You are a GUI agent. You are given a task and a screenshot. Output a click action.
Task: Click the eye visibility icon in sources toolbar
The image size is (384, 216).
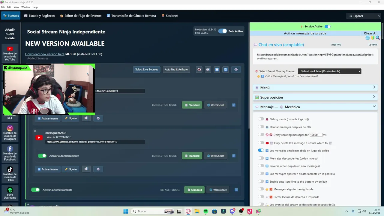point(199,70)
